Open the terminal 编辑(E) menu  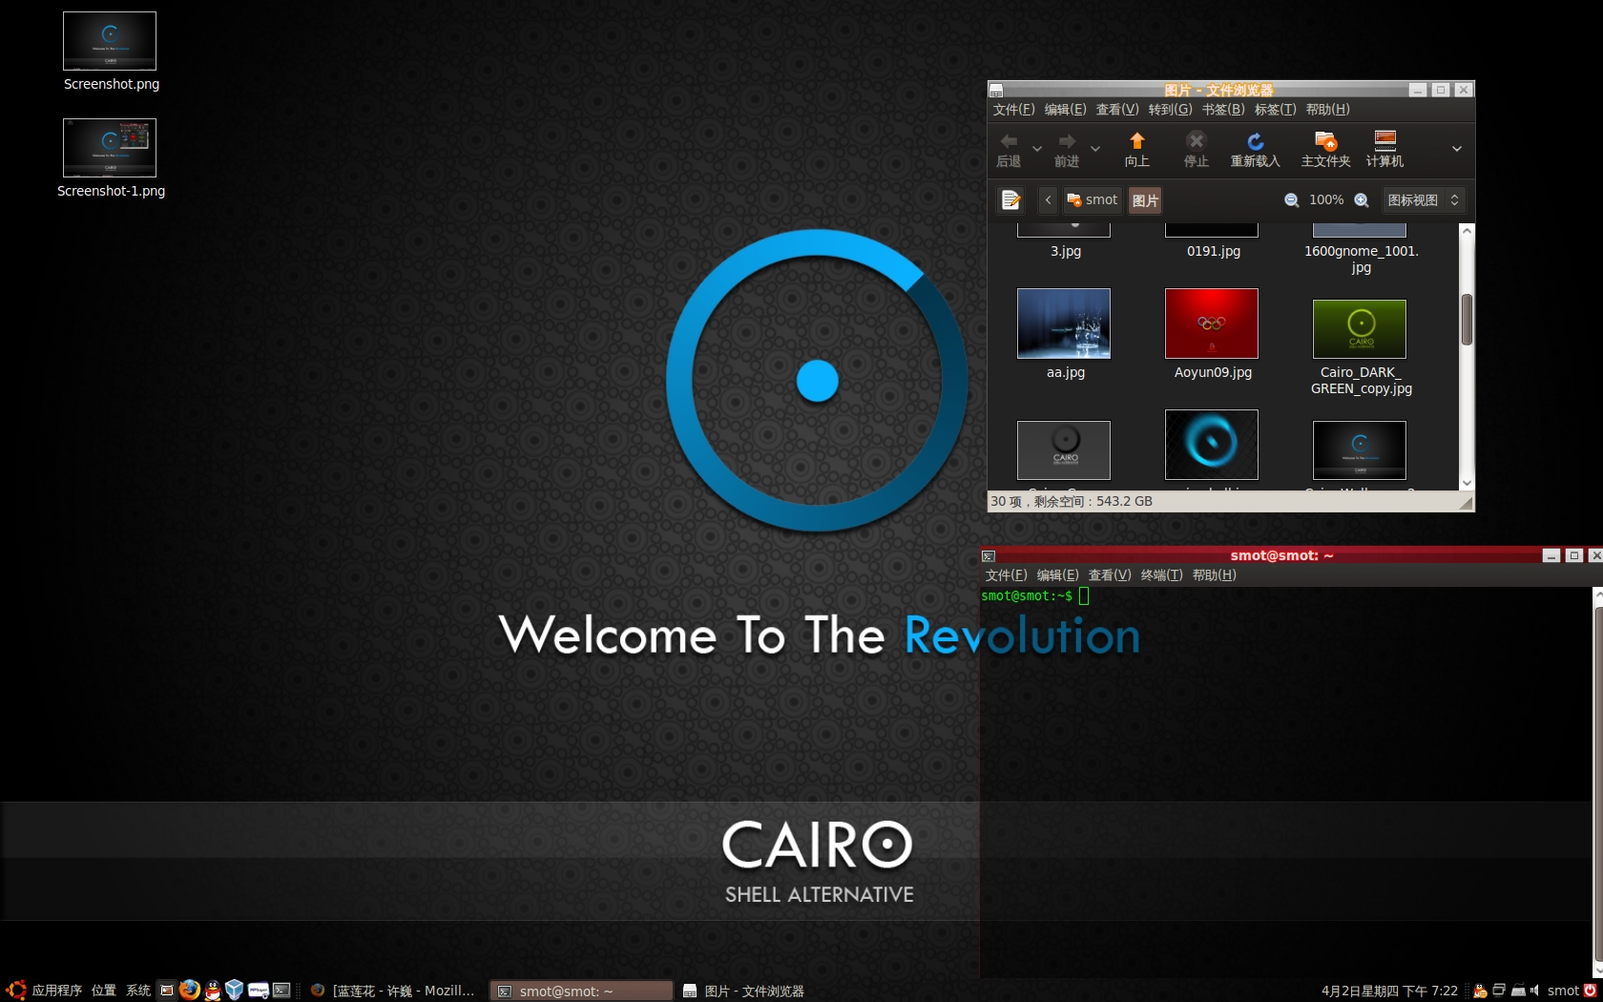(x=1057, y=575)
